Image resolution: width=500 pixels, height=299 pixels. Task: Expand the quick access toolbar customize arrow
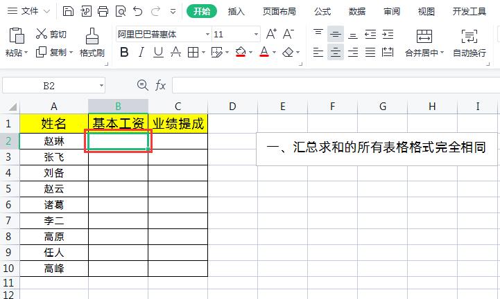173,12
